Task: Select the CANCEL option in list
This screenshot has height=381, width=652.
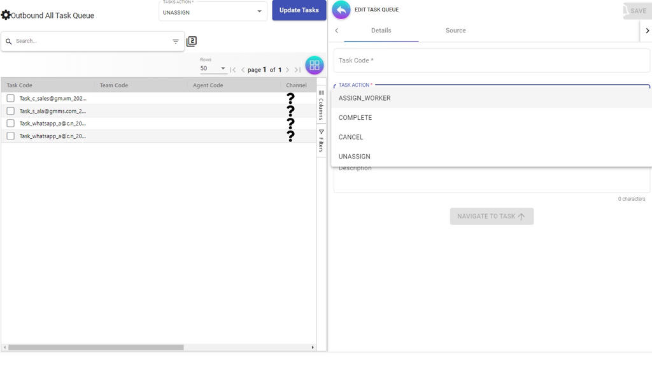Action: point(351,137)
